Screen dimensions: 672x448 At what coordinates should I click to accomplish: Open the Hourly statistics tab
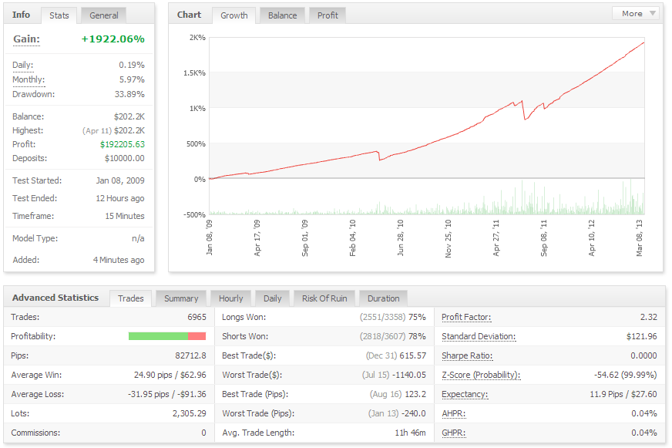point(230,298)
